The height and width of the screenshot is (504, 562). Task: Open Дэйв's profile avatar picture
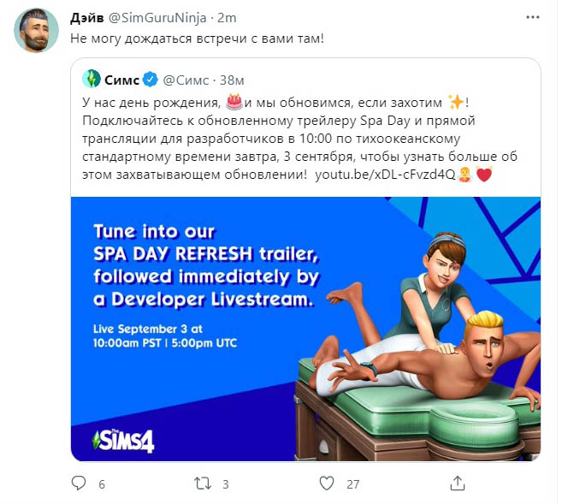tap(36, 30)
